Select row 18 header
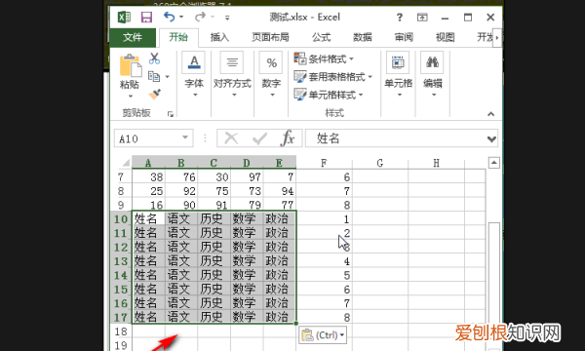 [x=121, y=331]
